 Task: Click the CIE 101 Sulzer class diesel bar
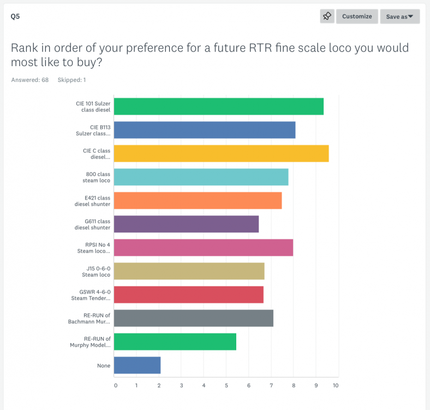click(x=218, y=107)
